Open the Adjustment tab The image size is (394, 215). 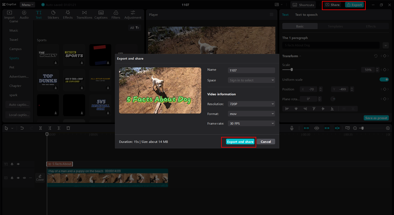point(133,15)
